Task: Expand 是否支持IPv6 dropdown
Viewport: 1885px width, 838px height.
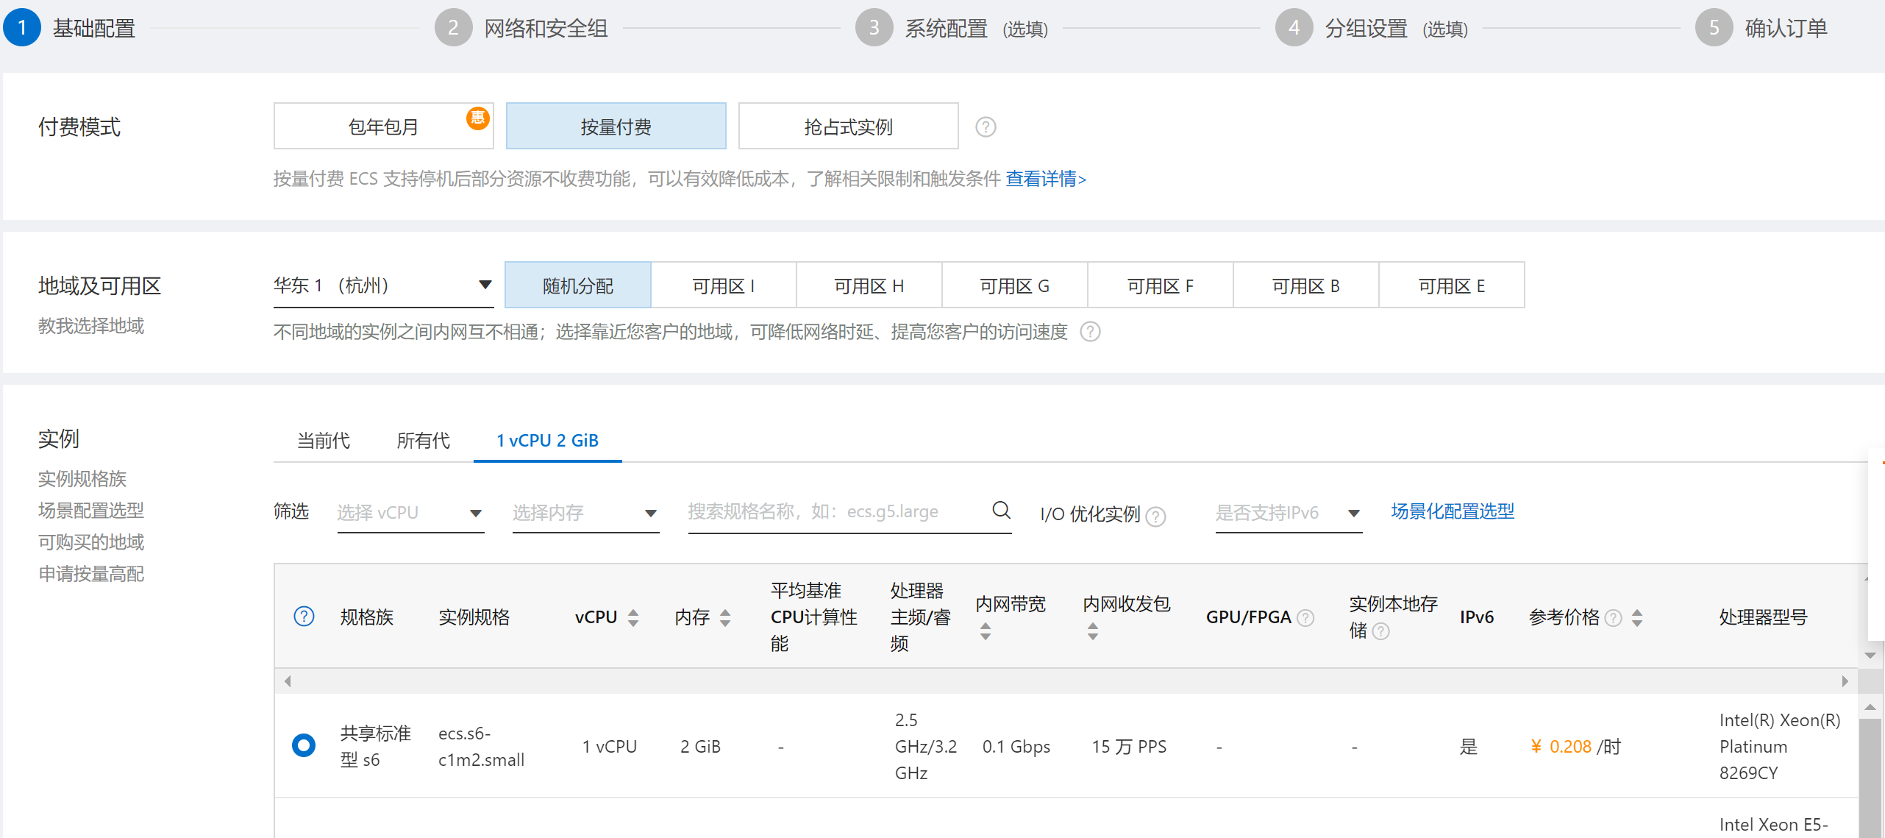Action: click(1288, 513)
